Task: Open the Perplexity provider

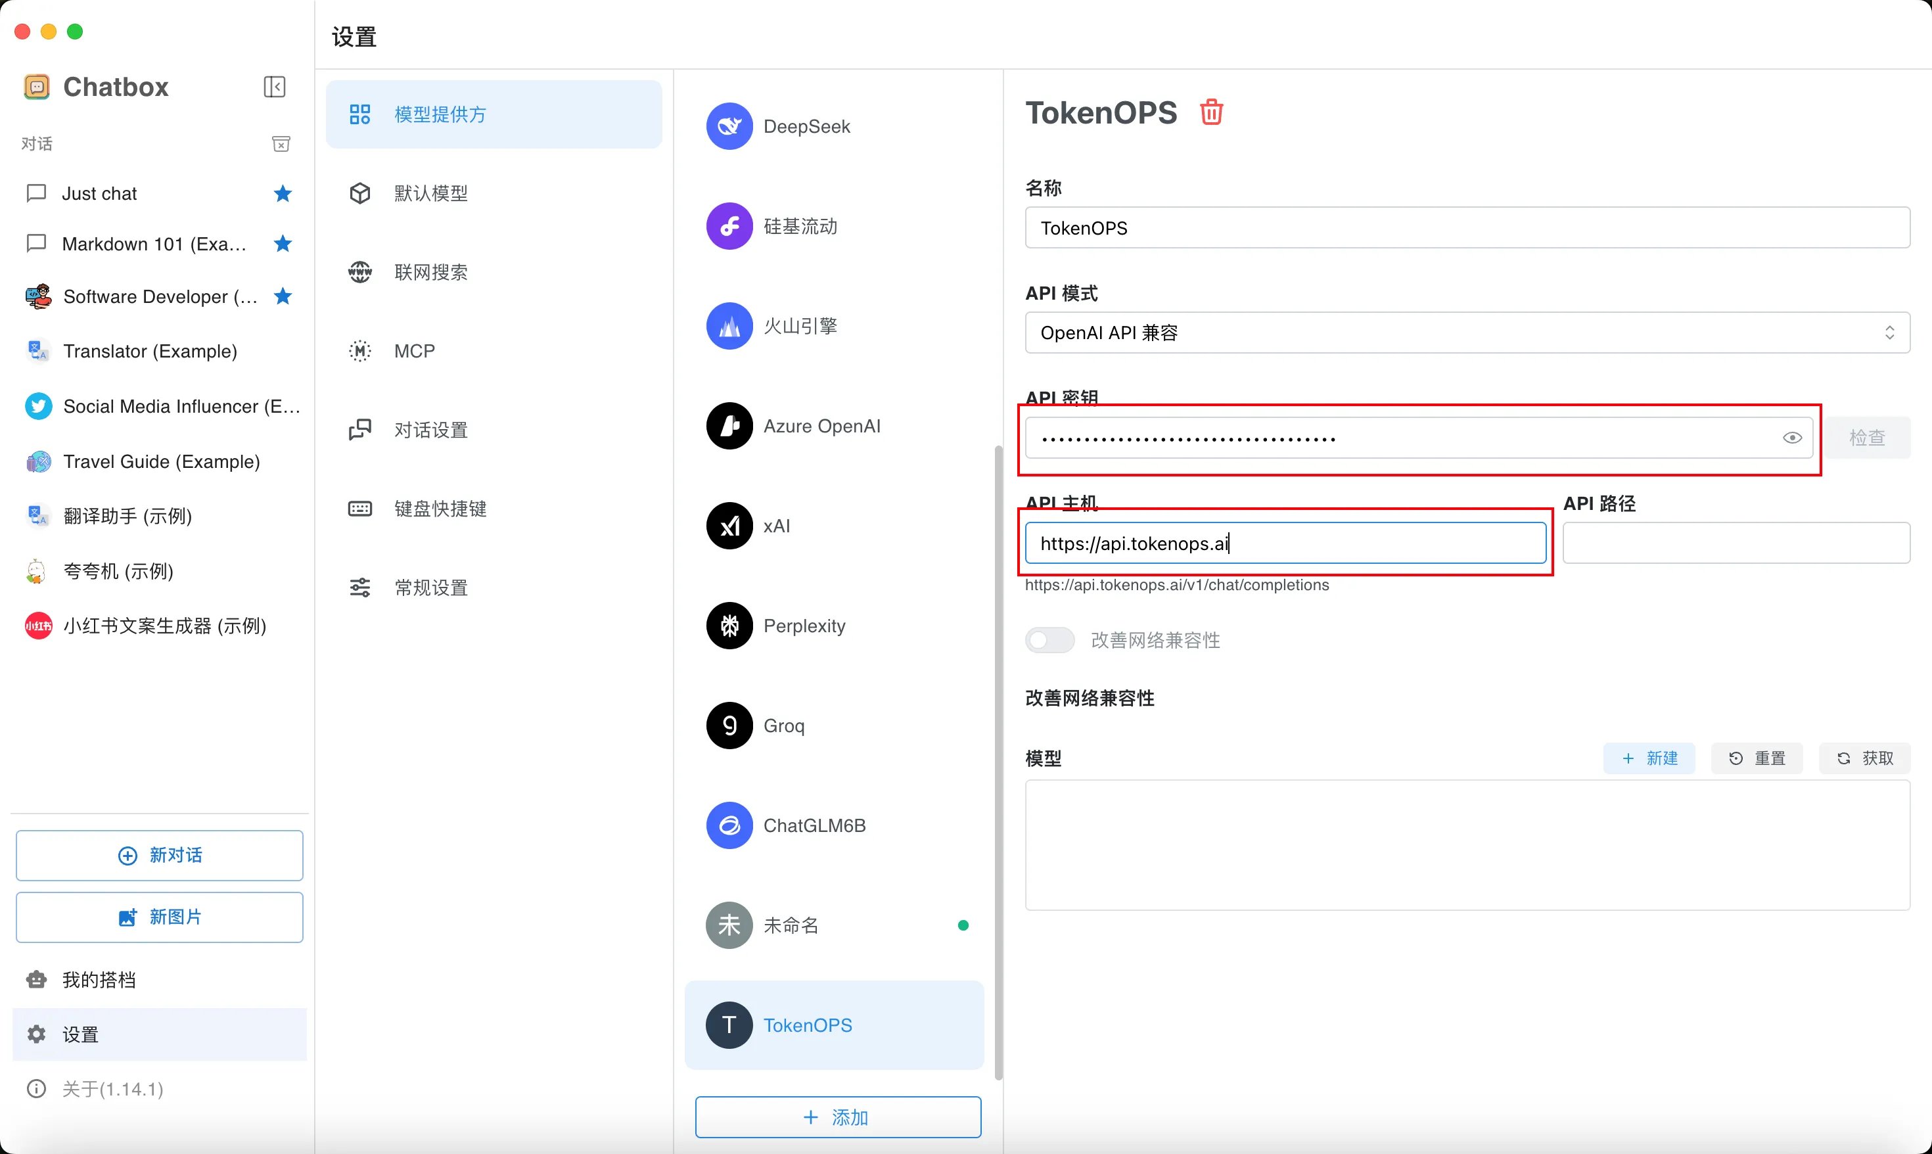Action: click(x=833, y=625)
